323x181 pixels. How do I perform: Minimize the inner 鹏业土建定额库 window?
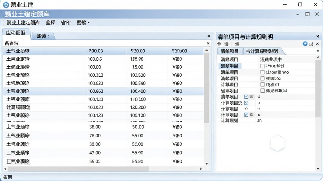pos(298,14)
